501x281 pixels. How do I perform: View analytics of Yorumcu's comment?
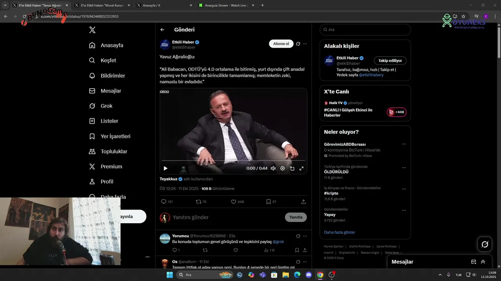(267, 250)
